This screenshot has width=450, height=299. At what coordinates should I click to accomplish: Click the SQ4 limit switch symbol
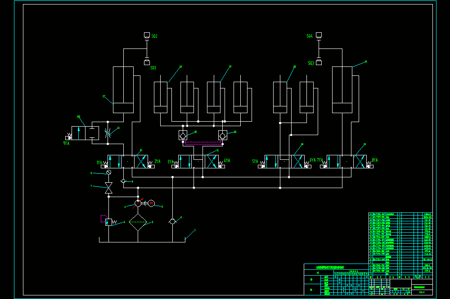click(319, 35)
